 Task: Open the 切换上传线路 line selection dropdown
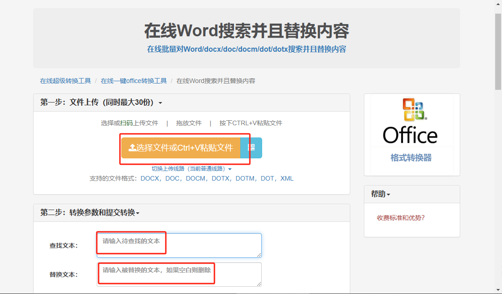tap(202, 168)
